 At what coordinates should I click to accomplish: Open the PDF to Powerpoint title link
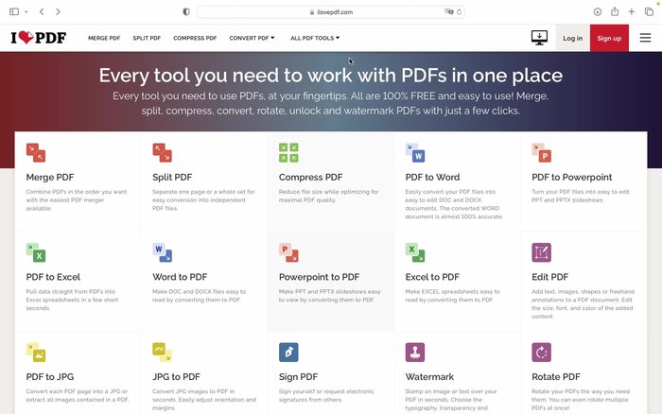[x=571, y=178]
